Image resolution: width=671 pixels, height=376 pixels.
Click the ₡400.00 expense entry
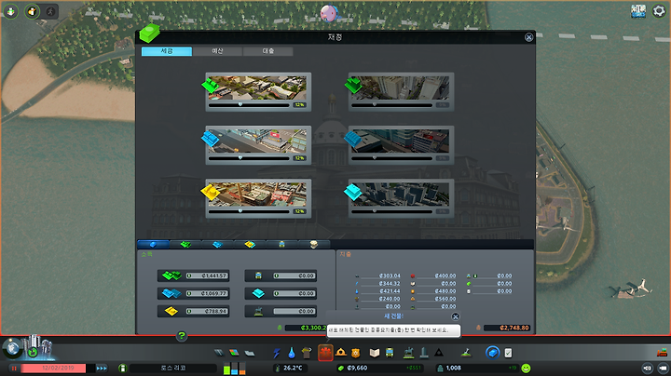[x=445, y=276]
